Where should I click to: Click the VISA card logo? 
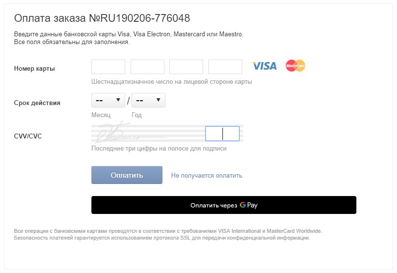pos(264,66)
